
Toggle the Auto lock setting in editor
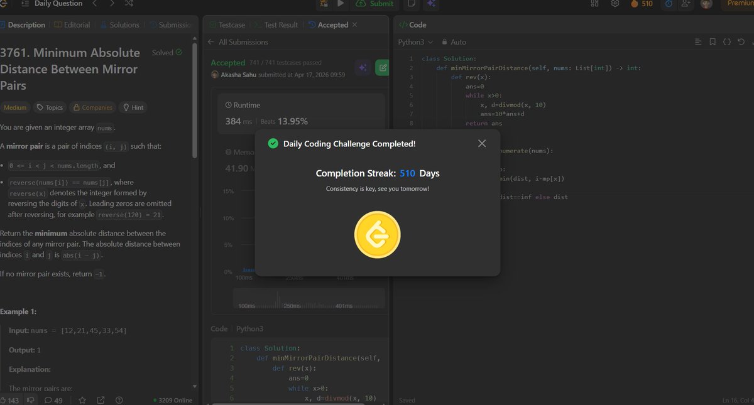454,42
